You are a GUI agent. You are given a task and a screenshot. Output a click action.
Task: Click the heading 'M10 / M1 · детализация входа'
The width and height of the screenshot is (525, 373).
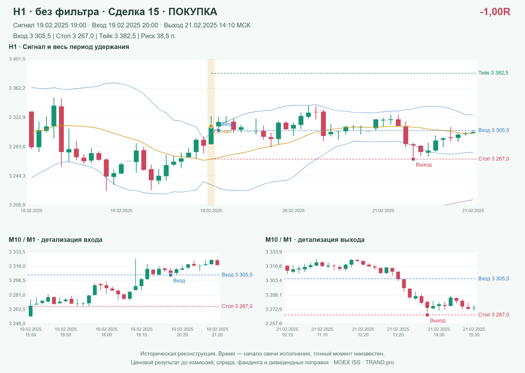tap(55, 240)
